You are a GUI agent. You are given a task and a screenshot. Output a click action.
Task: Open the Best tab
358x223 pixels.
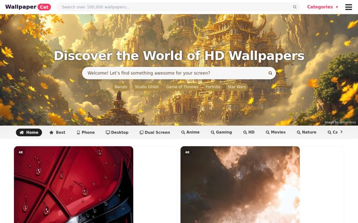[x=57, y=132]
